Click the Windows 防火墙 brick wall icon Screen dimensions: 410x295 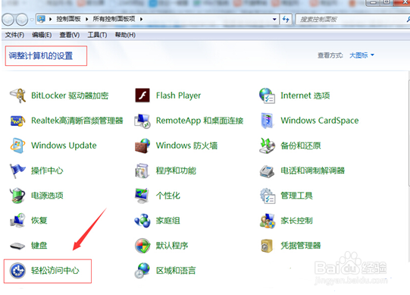(x=142, y=146)
